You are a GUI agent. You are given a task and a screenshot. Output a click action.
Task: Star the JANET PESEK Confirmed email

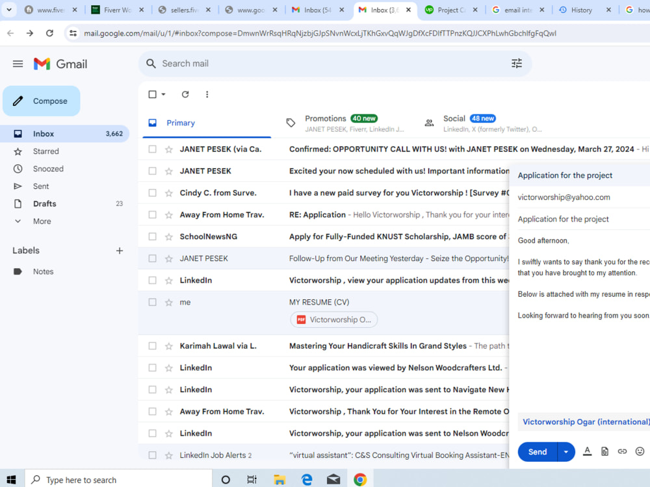(x=169, y=149)
